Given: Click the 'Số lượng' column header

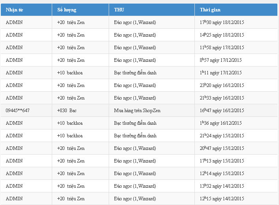Looking at the screenshot, I should pos(67,10).
